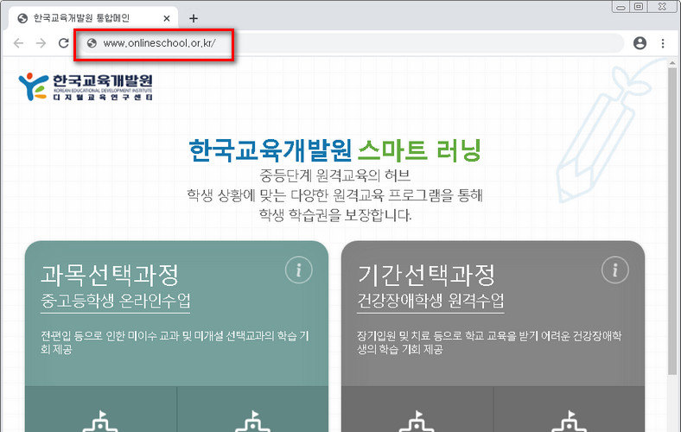Open 중고등학생 온라인수업 link
This screenshot has height=432, width=681.
click(x=116, y=301)
